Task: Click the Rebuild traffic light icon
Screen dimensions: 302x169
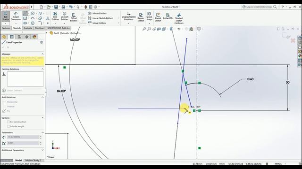Action: tap(85, 7)
